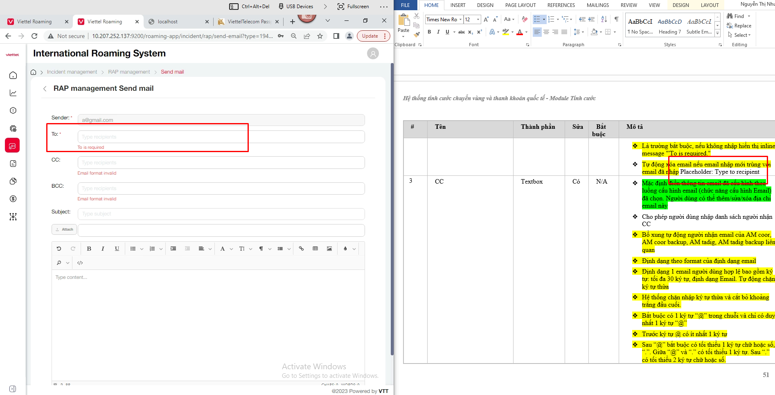Clear formatting with the Word eraser icon
This screenshot has height=395, width=775.
(x=525, y=19)
